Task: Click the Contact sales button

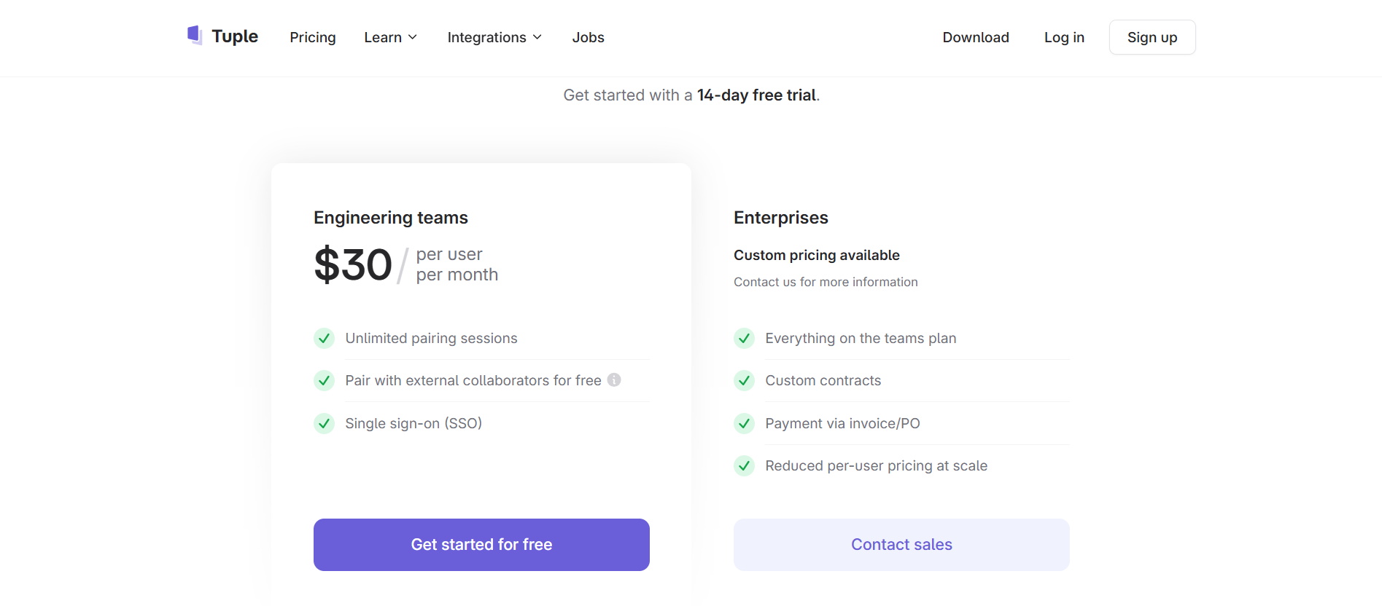Action: coord(901,544)
